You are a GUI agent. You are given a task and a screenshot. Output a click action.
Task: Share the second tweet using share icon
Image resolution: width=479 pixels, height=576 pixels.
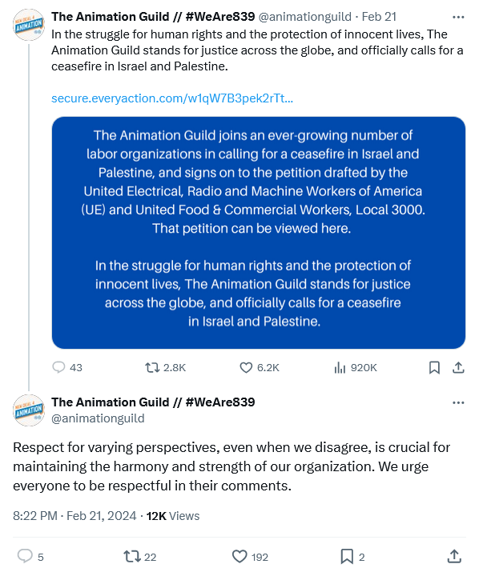pos(454,556)
